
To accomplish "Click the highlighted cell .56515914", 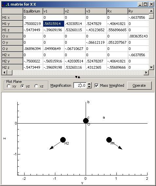I will [x=54, y=24].
